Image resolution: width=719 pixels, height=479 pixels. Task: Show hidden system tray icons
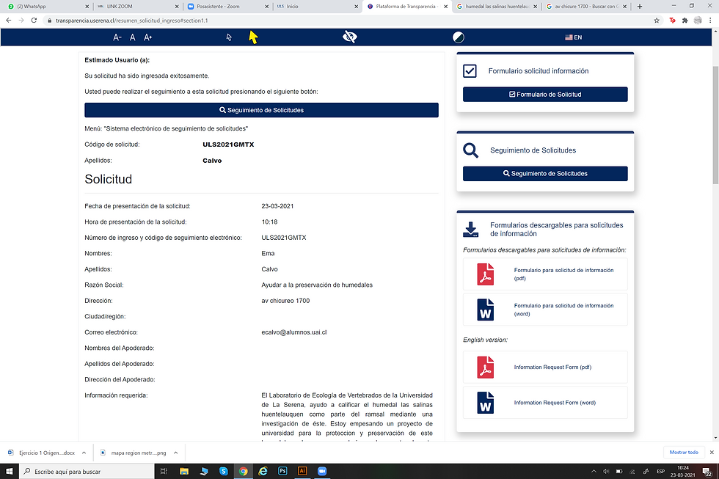tap(594, 471)
